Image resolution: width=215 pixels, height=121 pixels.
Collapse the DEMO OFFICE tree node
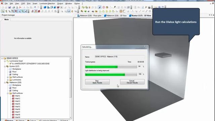(2, 58)
